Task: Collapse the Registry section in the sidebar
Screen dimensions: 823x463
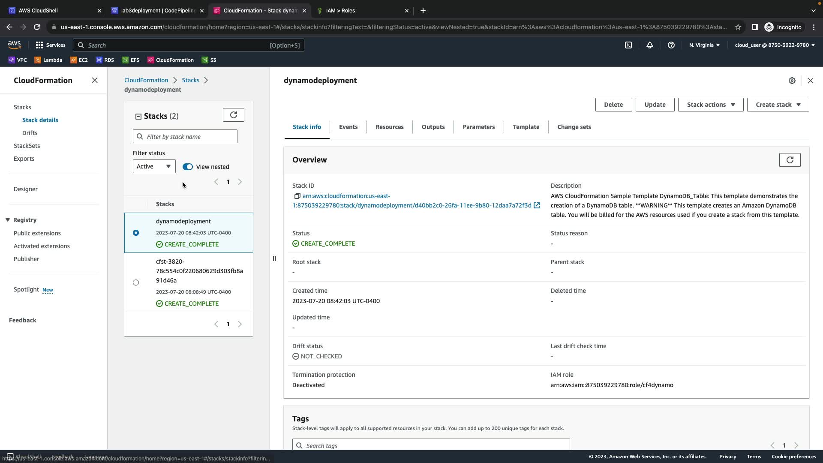Action: (x=8, y=220)
